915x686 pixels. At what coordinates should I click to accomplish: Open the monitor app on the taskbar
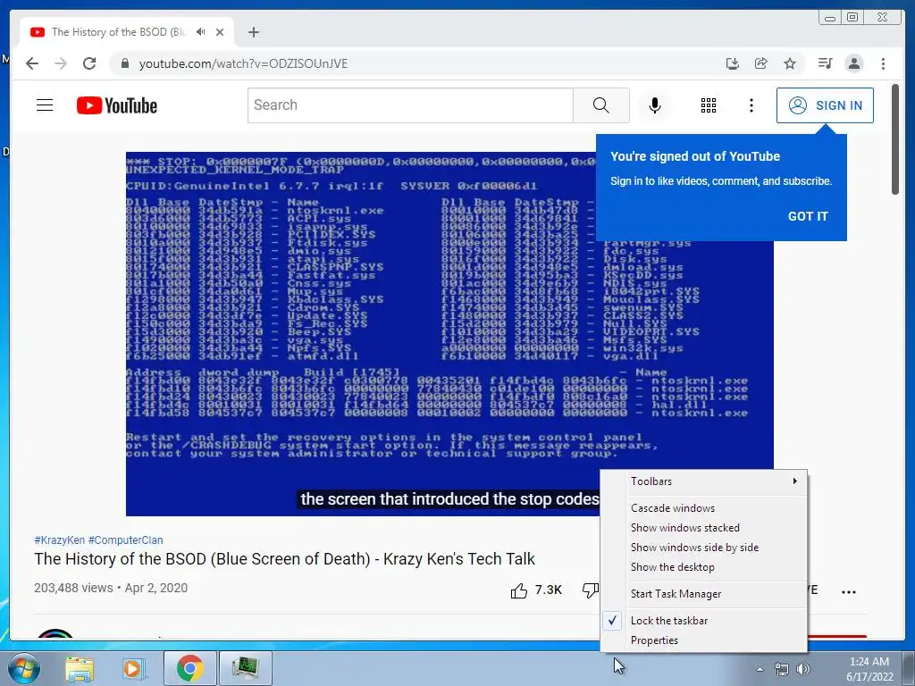point(245,668)
